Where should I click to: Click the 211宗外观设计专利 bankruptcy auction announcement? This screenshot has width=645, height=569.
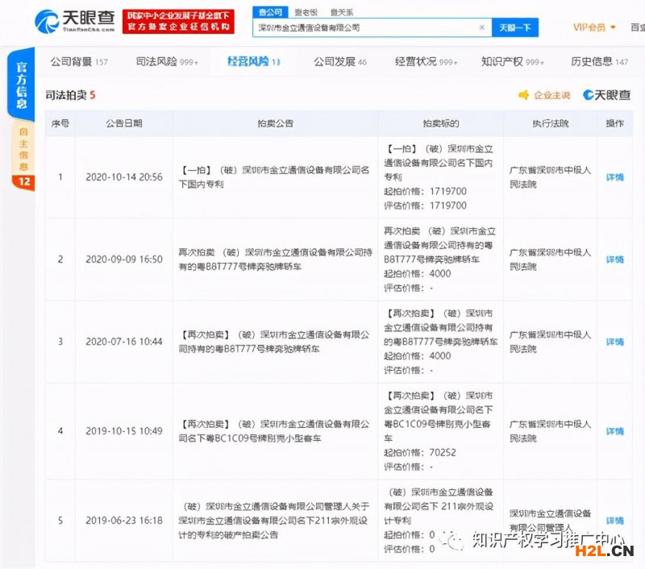[274, 521]
